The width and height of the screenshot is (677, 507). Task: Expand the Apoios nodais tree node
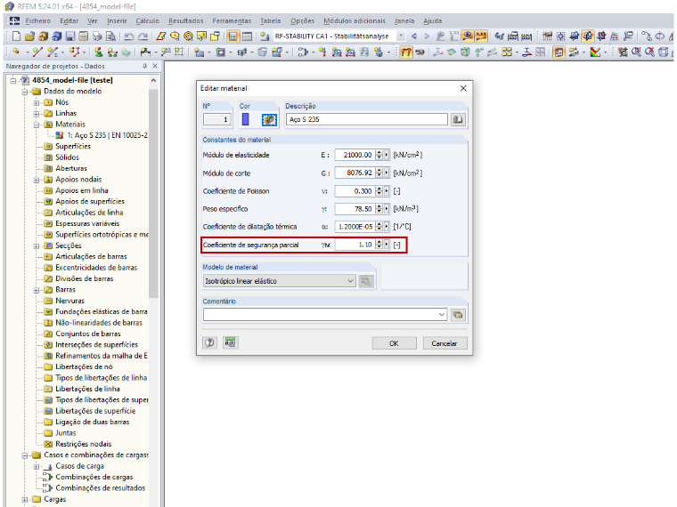click(37, 180)
